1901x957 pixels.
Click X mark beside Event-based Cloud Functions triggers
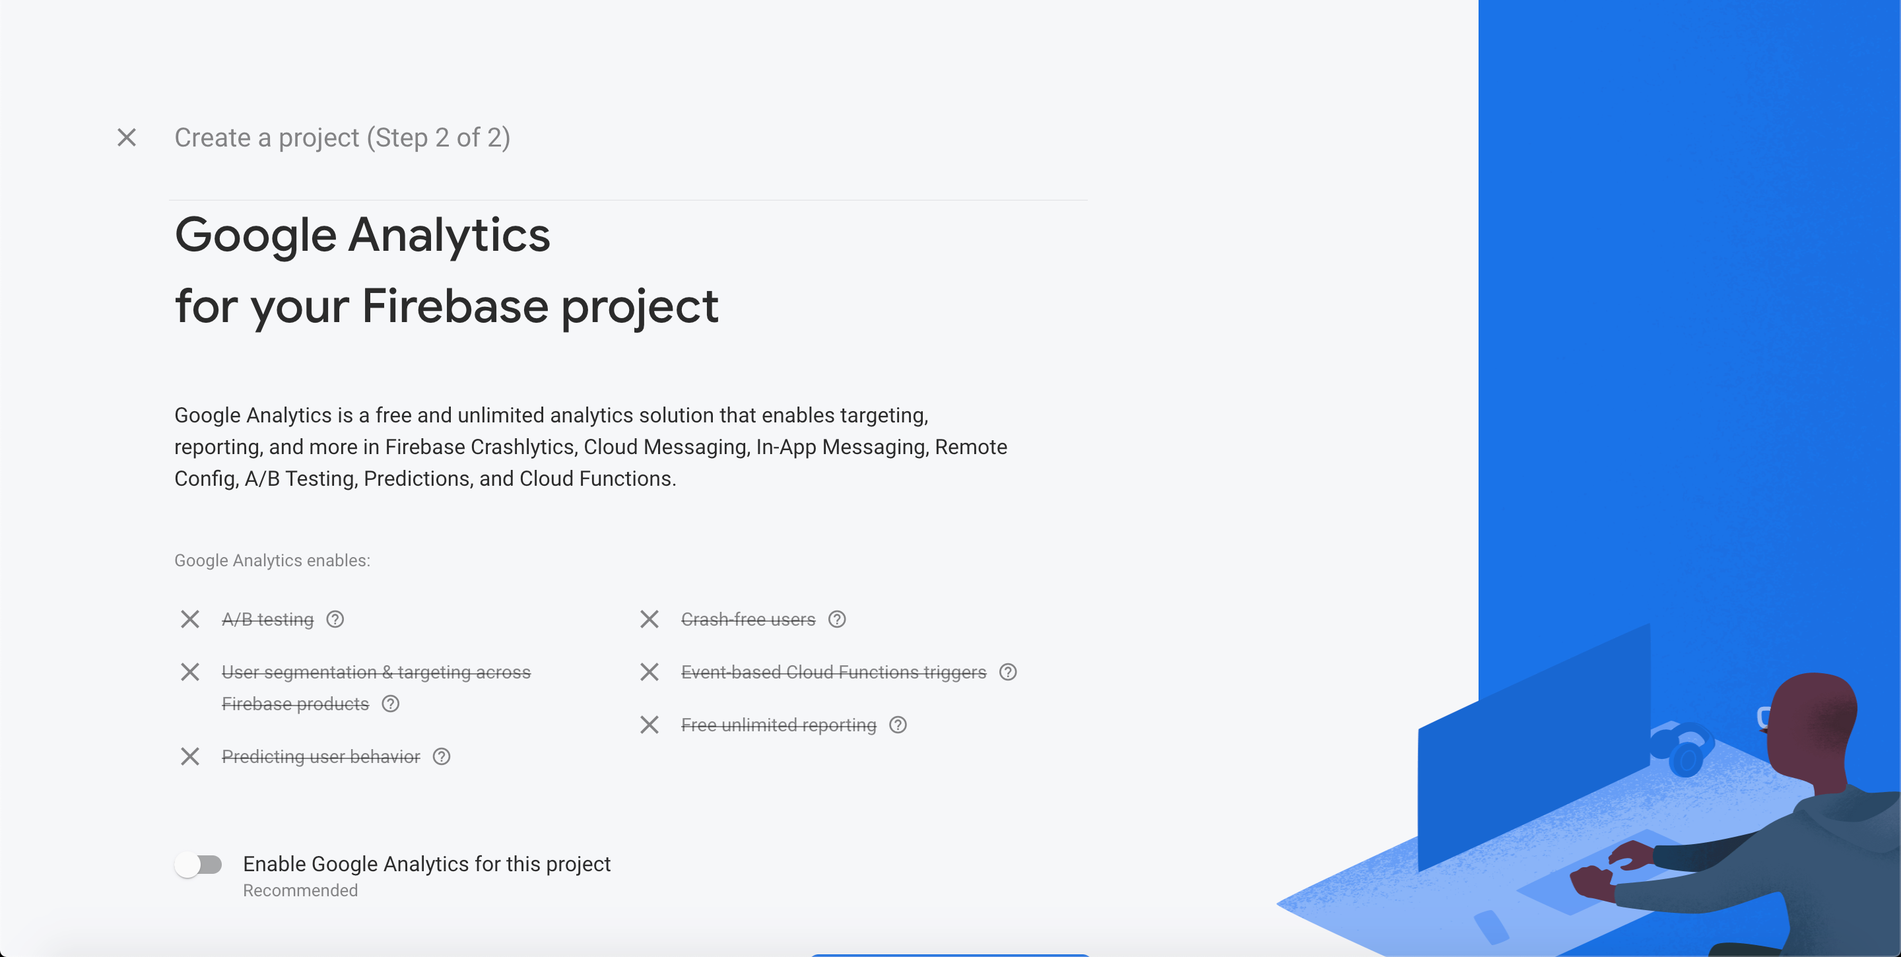650,672
